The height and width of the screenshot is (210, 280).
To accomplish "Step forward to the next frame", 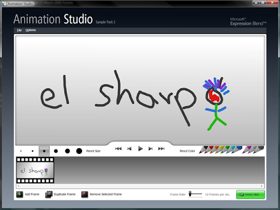I will pyautogui.click(x=150, y=149).
